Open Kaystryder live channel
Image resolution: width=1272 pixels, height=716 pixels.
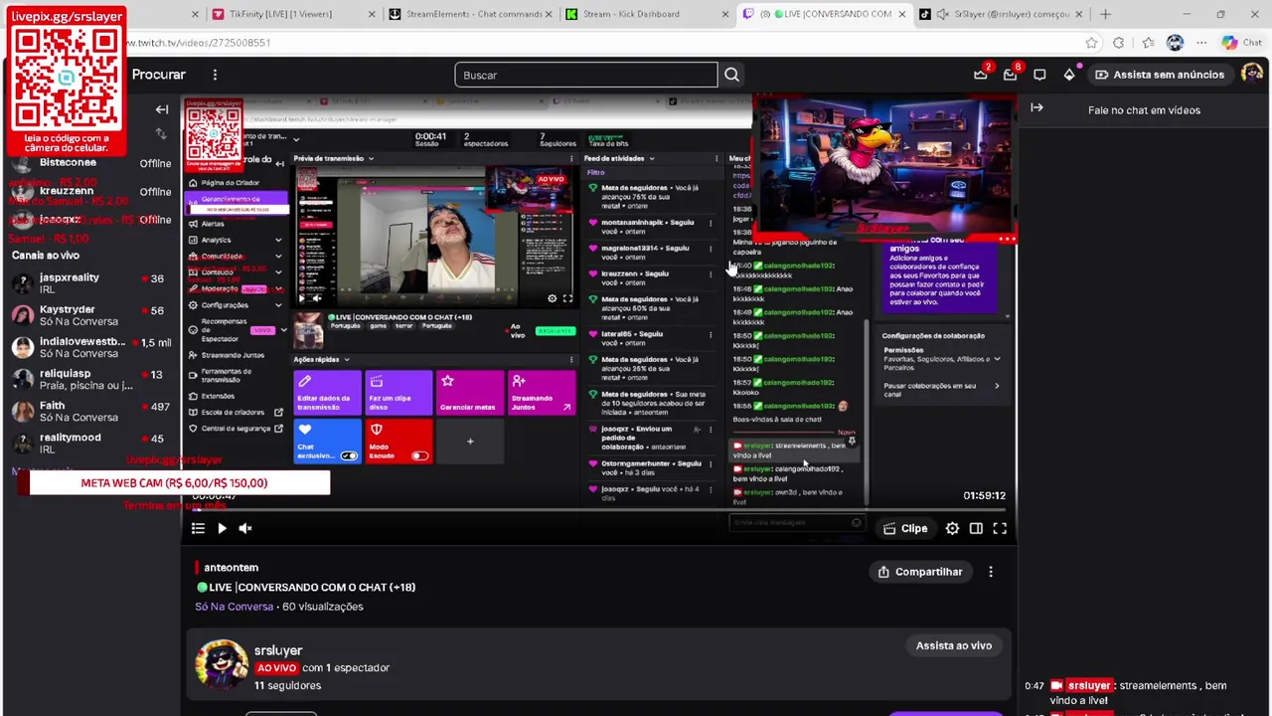coord(89,315)
